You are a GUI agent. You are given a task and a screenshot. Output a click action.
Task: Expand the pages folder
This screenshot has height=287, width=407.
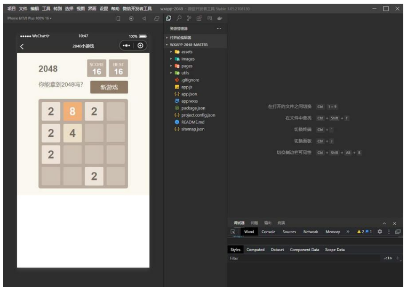(x=186, y=66)
